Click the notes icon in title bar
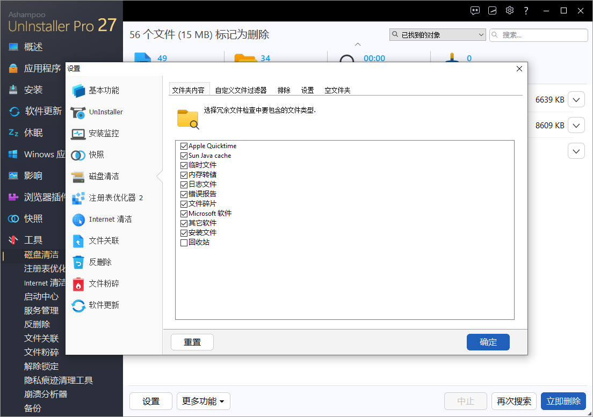 click(x=493, y=11)
